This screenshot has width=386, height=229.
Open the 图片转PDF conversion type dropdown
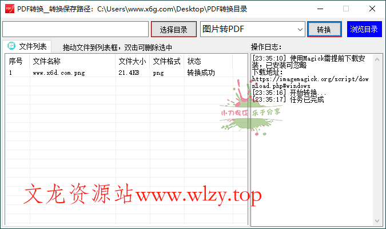pyautogui.click(x=253, y=29)
